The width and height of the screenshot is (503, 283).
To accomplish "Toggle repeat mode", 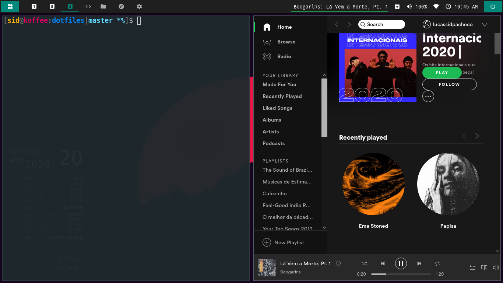I will click(437, 263).
